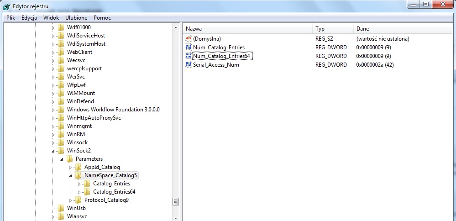Click the WIMMount folder icon
The height and width of the screenshot is (221, 456).
61,93
